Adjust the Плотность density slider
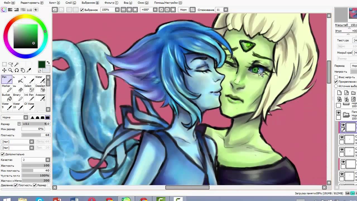The height and width of the screenshot is (201, 357). [36, 135]
